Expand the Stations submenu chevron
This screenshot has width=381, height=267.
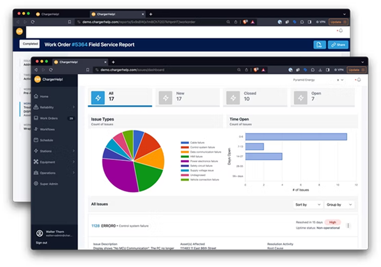[74, 151]
